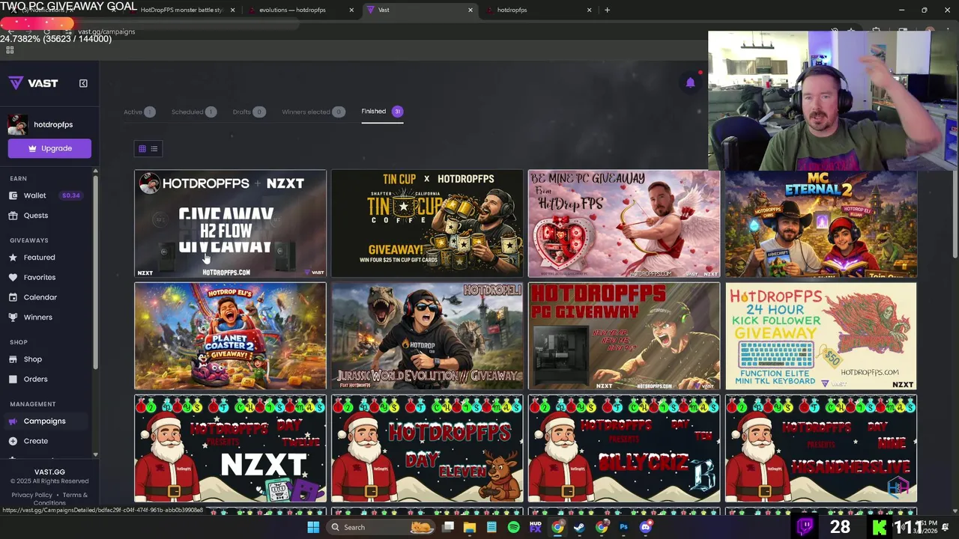Switch to list view layout
This screenshot has height=539, width=959.
(x=154, y=148)
